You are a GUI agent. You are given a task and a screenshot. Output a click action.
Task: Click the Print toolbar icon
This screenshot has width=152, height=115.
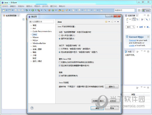(23, 10)
